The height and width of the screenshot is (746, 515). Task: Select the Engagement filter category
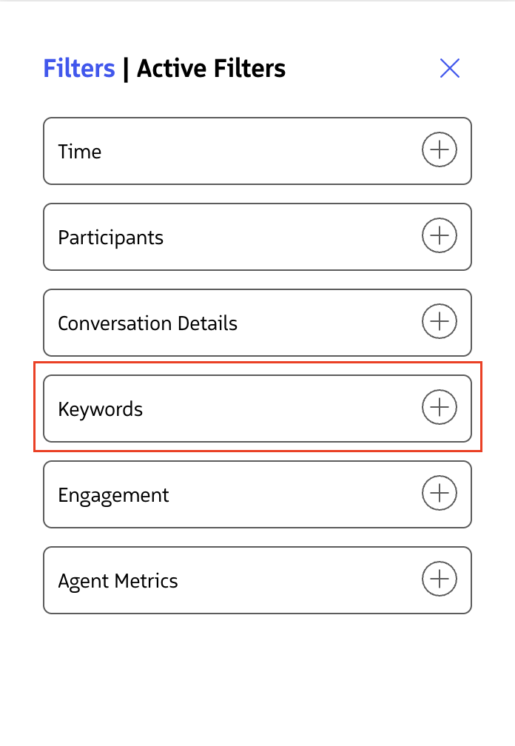coord(257,494)
